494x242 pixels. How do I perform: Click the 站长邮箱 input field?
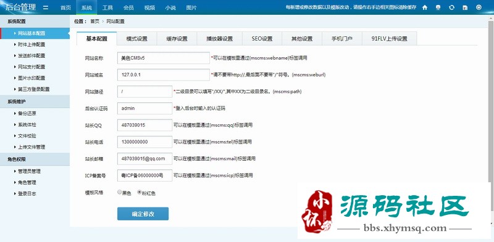tap(144, 159)
